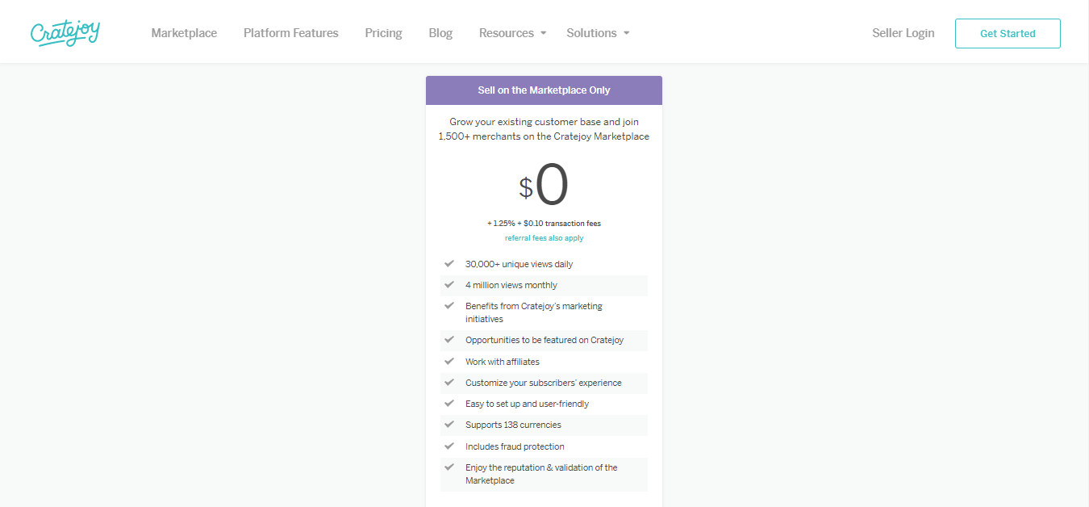The width and height of the screenshot is (1089, 507).
Task: Select Enjoy the reputation & validation text
Action: (541, 474)
